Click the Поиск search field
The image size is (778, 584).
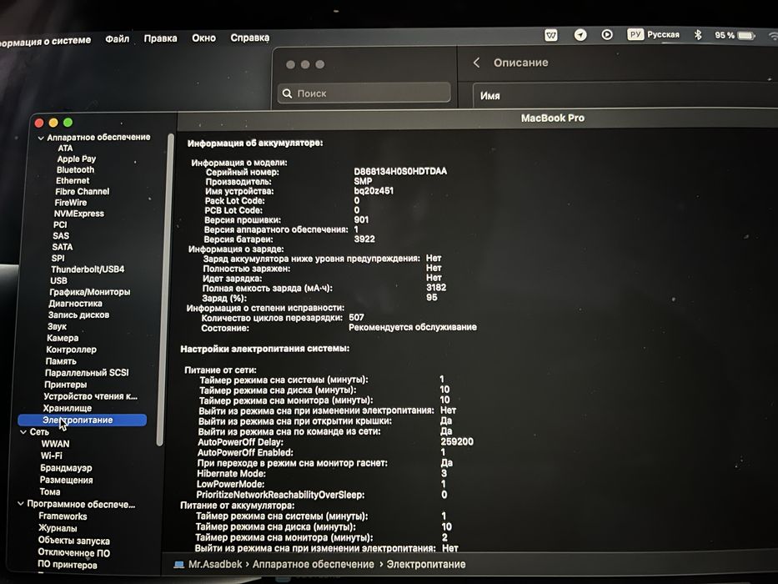click(x=364, y=93)
